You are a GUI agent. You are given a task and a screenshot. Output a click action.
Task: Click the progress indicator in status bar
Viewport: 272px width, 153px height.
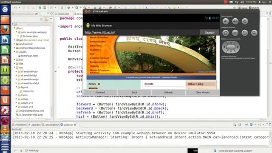pyautogui.click(x=193, y=150)
